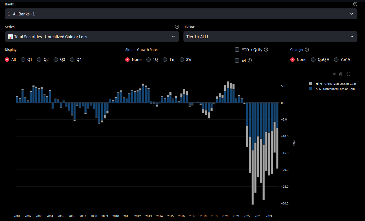Select the All display radio button
This screenshot has width=365, height=221.
click(x=7, y=60)
